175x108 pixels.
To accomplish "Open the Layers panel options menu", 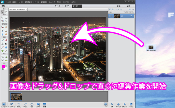I will tap(133, 9).
